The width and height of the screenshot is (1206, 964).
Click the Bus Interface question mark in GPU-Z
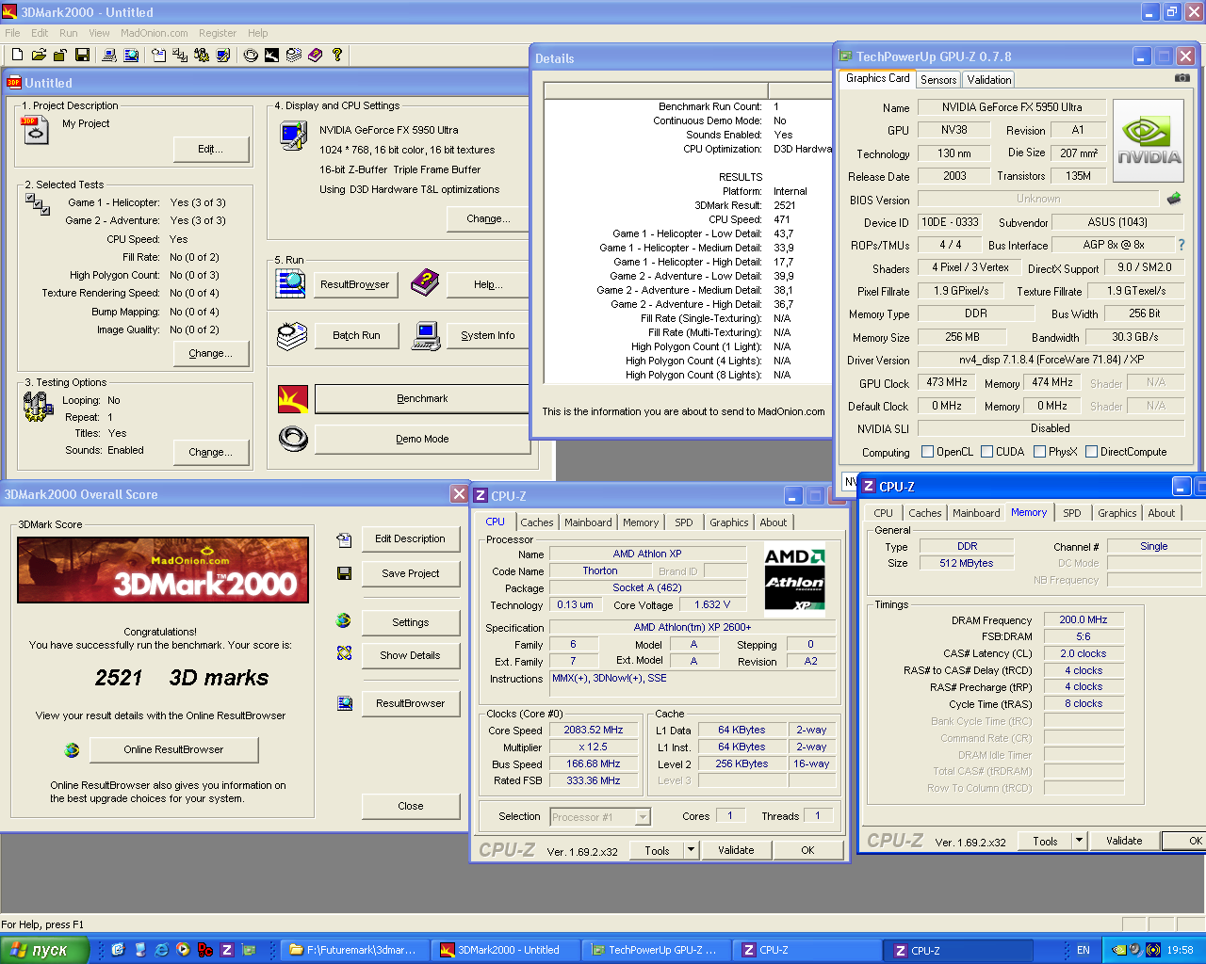click(1182, 245)
